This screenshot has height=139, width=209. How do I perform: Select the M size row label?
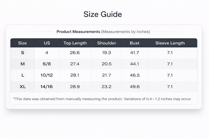23,64
